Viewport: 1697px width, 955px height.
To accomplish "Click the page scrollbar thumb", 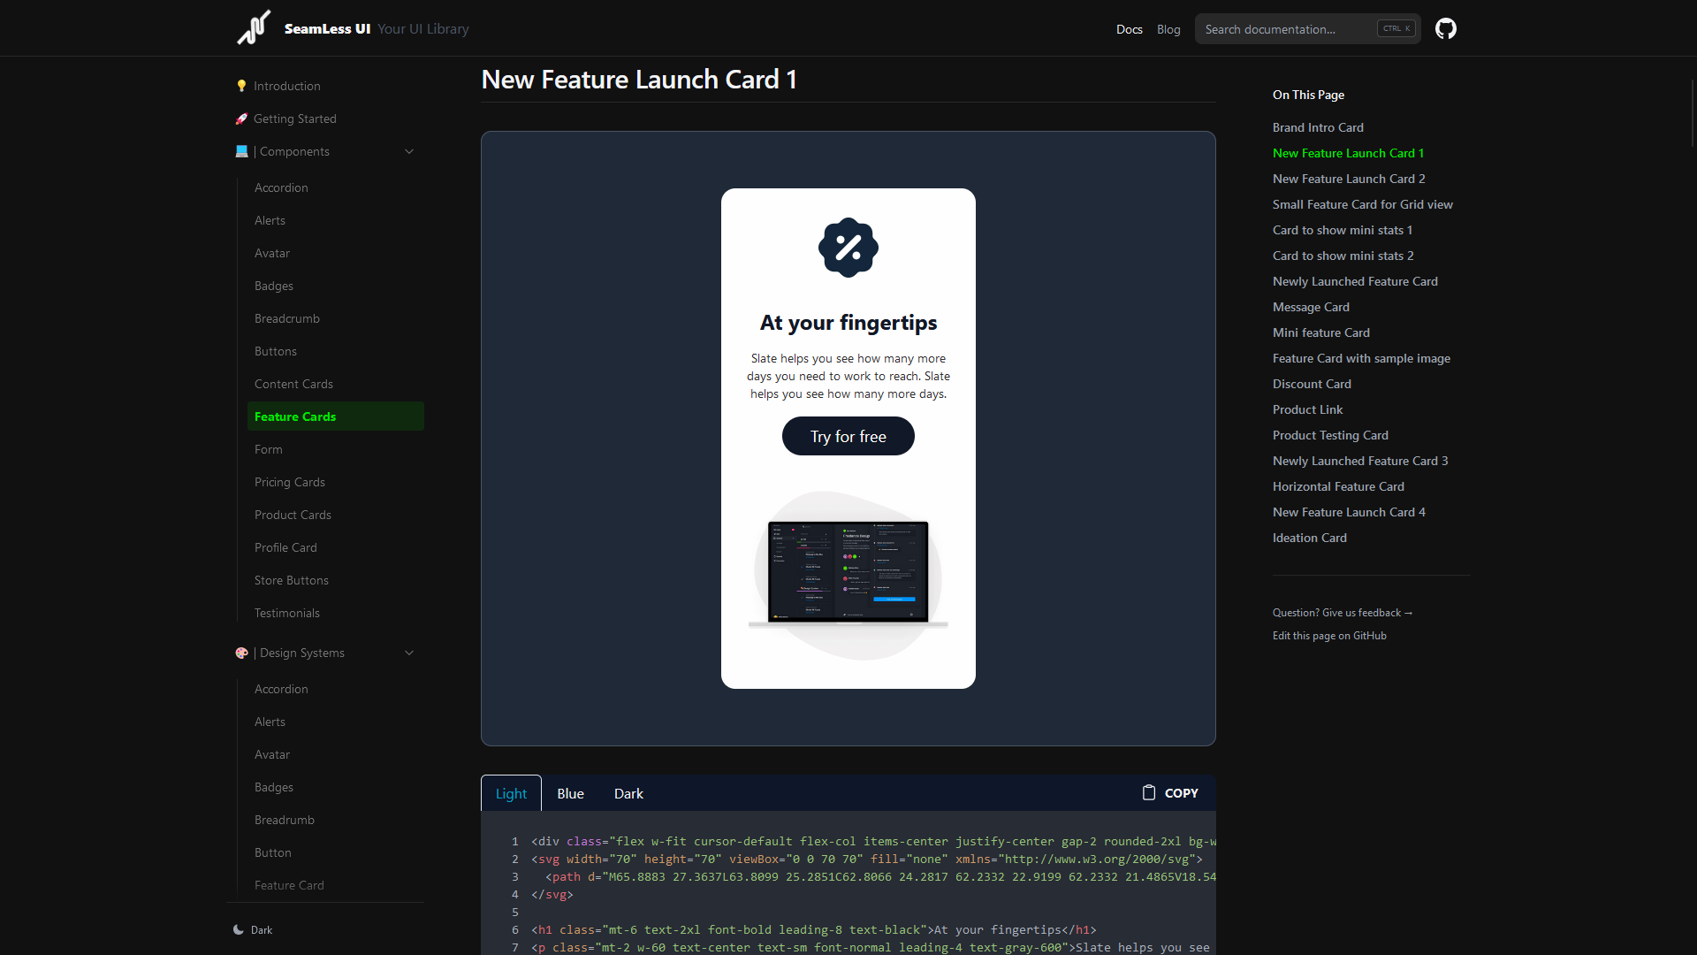I will tap(1693, 112).
